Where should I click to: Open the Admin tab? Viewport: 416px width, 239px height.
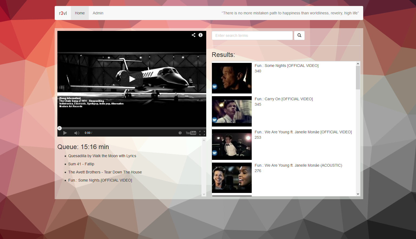pos(98,13)
